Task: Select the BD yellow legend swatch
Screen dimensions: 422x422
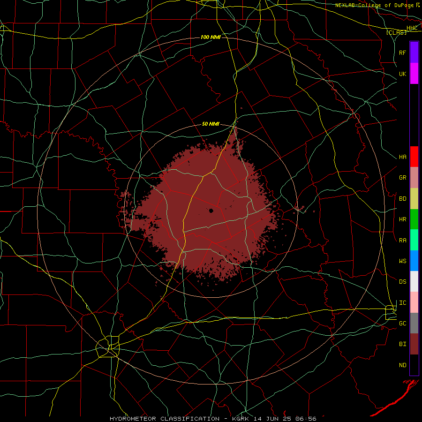Action: click(x=414, y=199)
